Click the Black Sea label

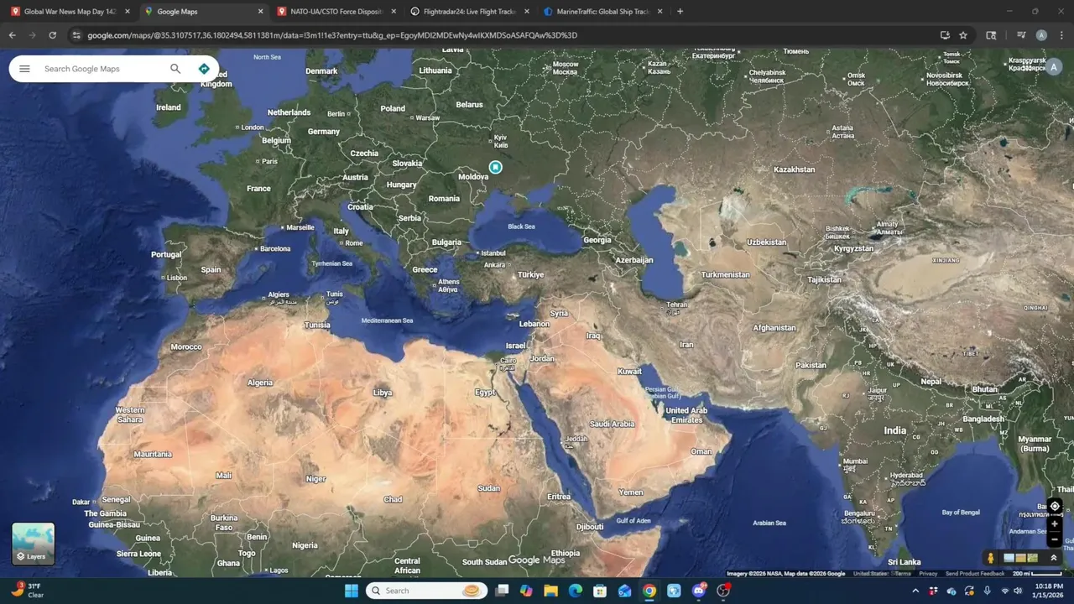521,226
